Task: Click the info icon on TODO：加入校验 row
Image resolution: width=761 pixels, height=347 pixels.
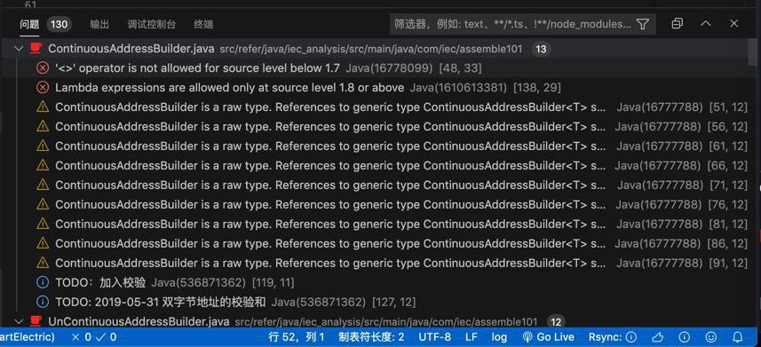Action: coord(43,282)
